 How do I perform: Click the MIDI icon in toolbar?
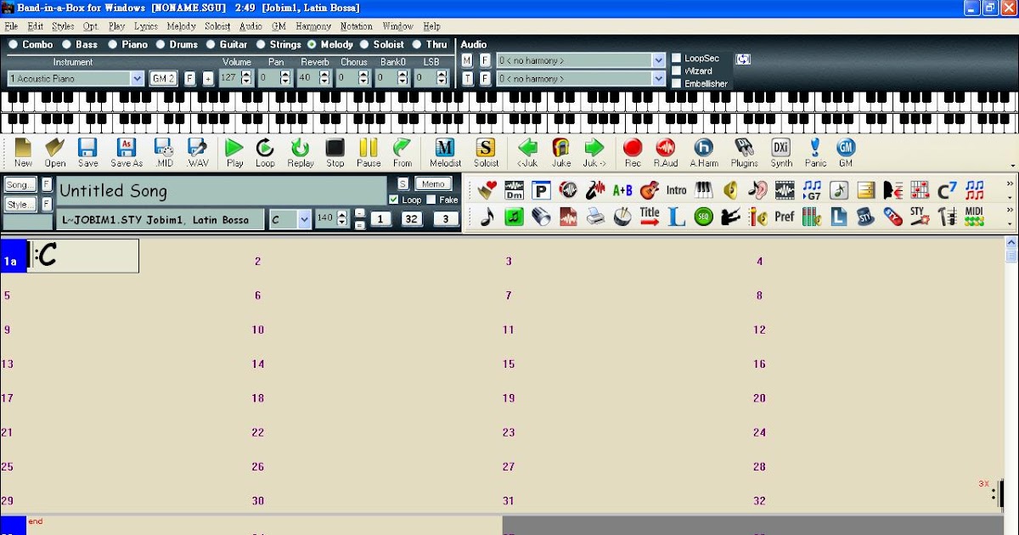point(974,217)
